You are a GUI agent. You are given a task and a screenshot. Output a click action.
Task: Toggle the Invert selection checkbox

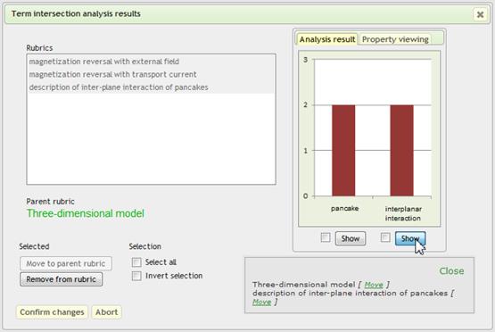click(136, 276)
